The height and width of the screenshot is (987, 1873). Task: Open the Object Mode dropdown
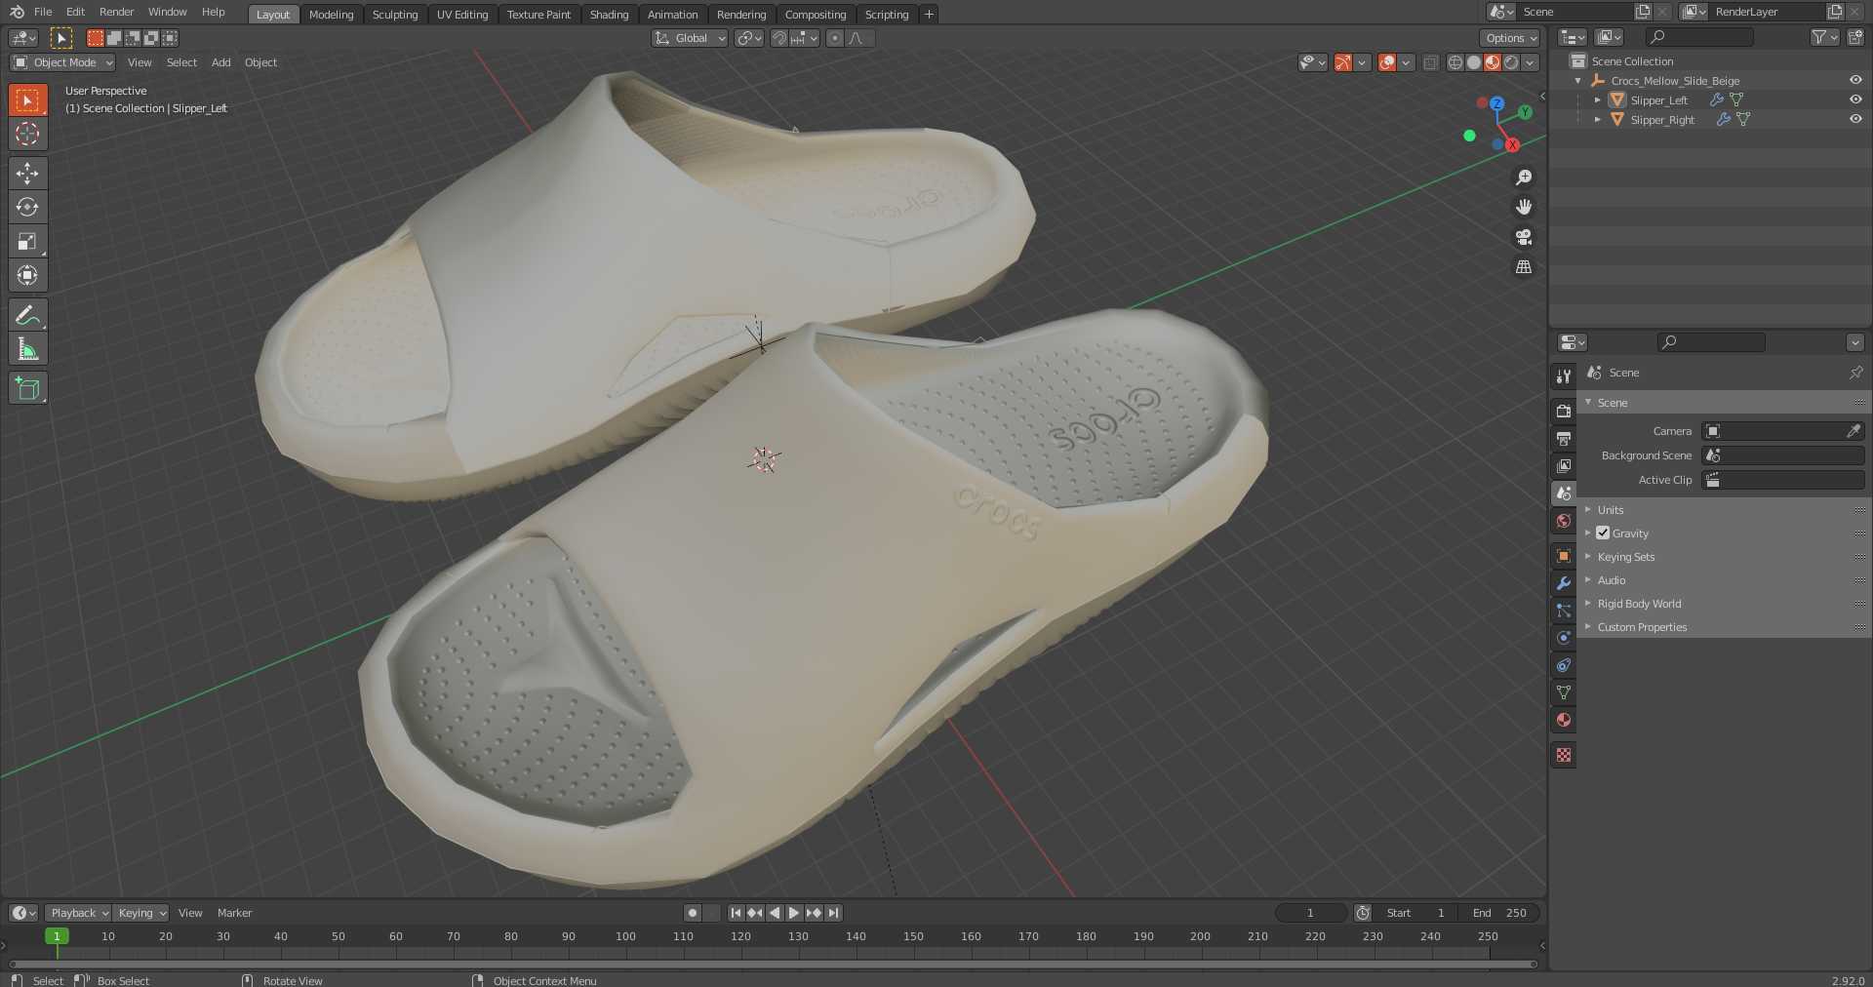click(63, 62)
